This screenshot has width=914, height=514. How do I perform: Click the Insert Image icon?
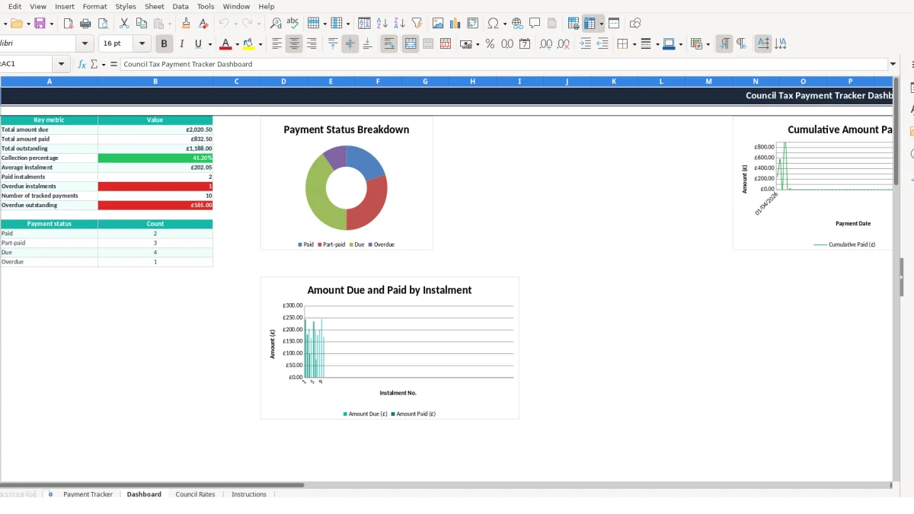438,24
